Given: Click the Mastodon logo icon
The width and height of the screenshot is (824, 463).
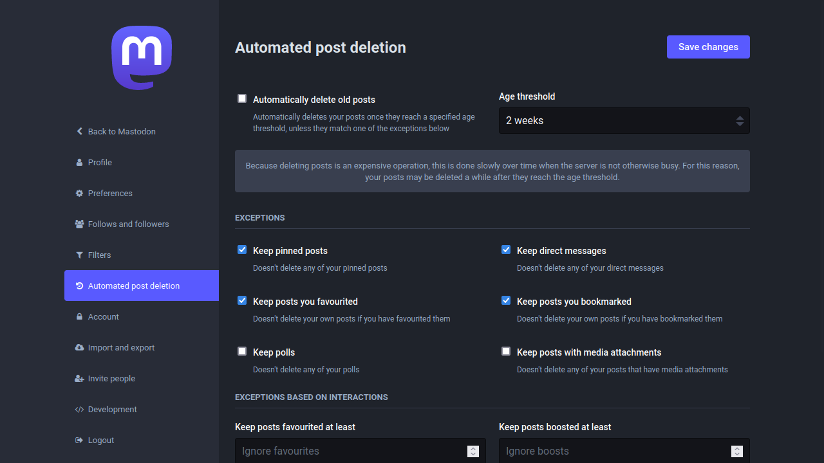Looking at the screenshot, I should tap(142, 57).
